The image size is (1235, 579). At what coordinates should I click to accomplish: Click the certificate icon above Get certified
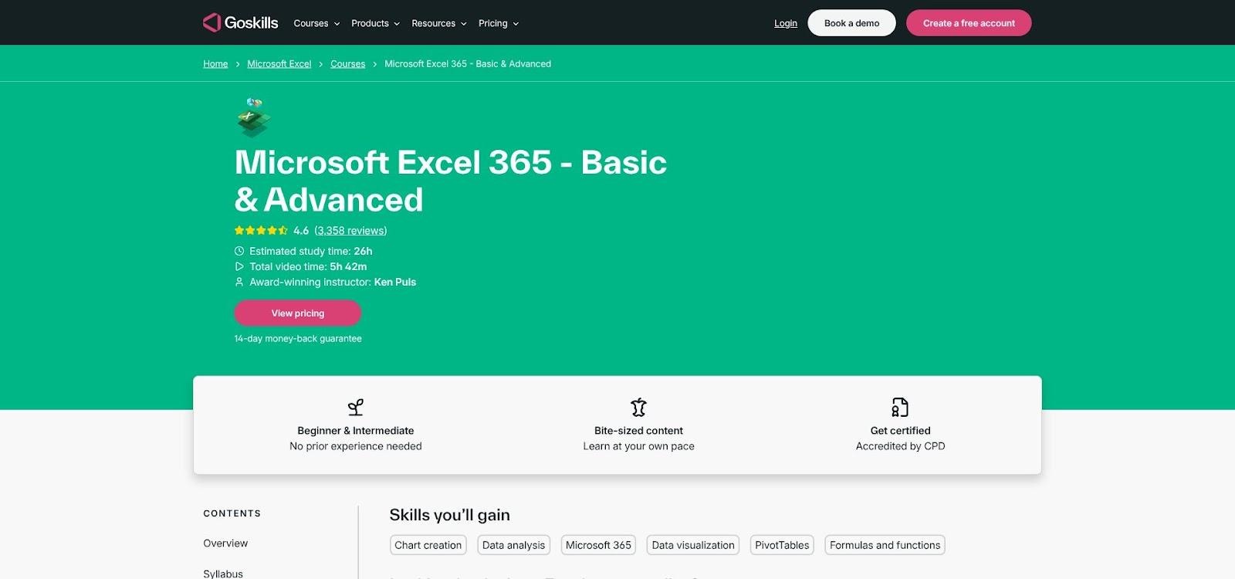[900, 407]
